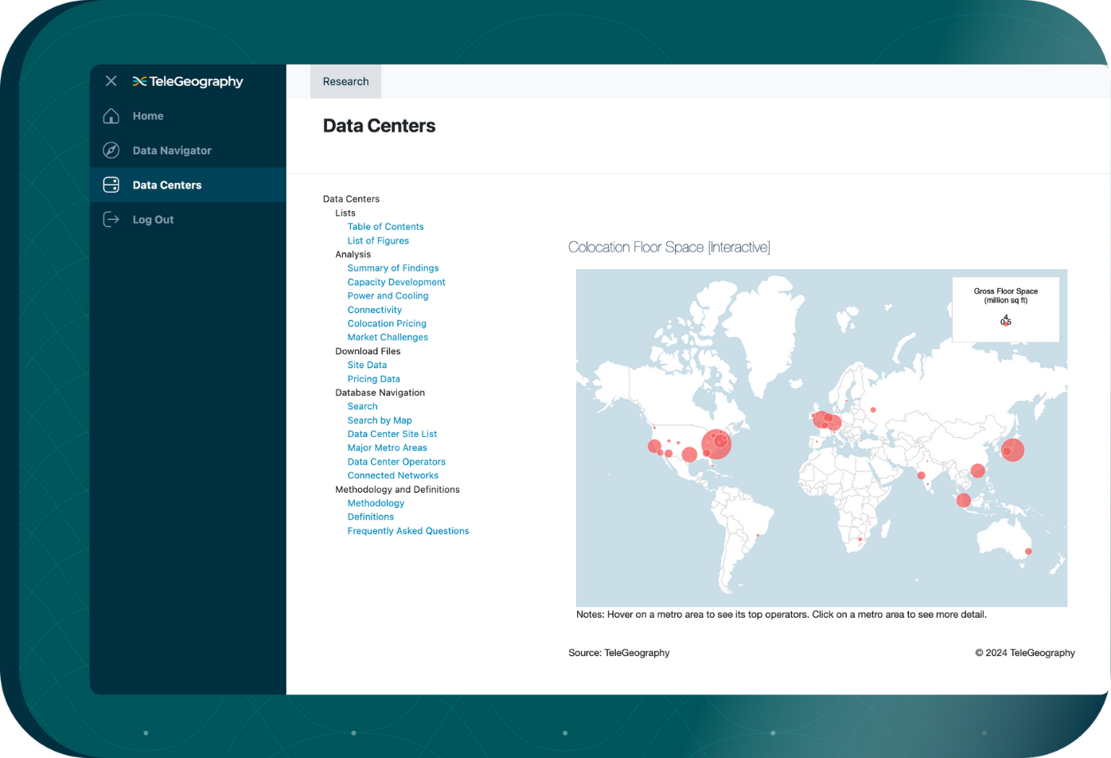View the Summary of Findings

pos(392,268)
